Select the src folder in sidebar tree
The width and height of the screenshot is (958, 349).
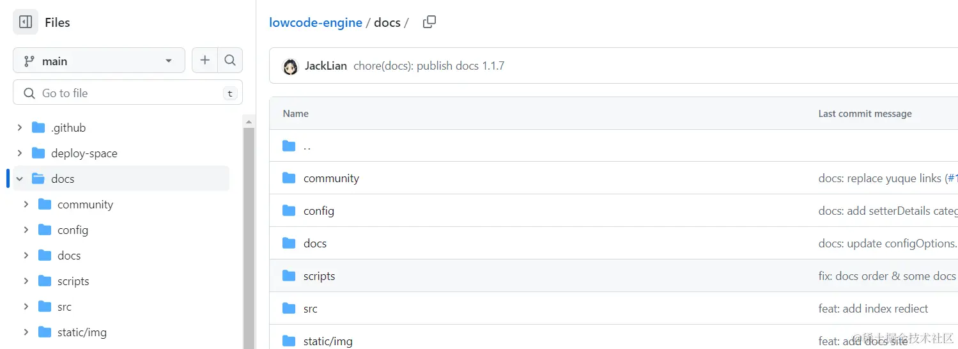tap(64, 307)
